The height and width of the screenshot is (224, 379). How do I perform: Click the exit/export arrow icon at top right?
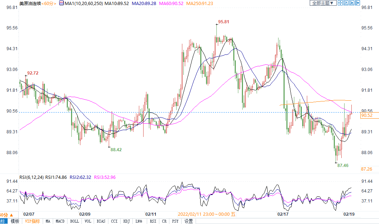(x=357, y=3)
